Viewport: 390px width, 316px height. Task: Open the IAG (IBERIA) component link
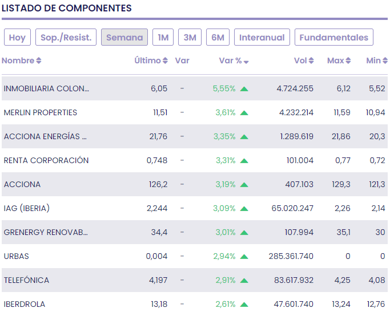[x=26, y=208]
